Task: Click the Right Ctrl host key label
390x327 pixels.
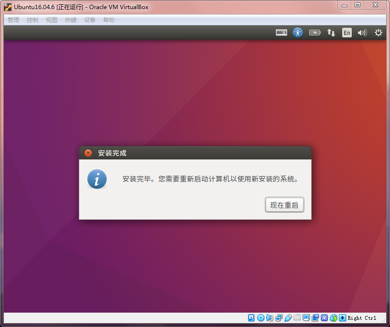Action: 362,318
